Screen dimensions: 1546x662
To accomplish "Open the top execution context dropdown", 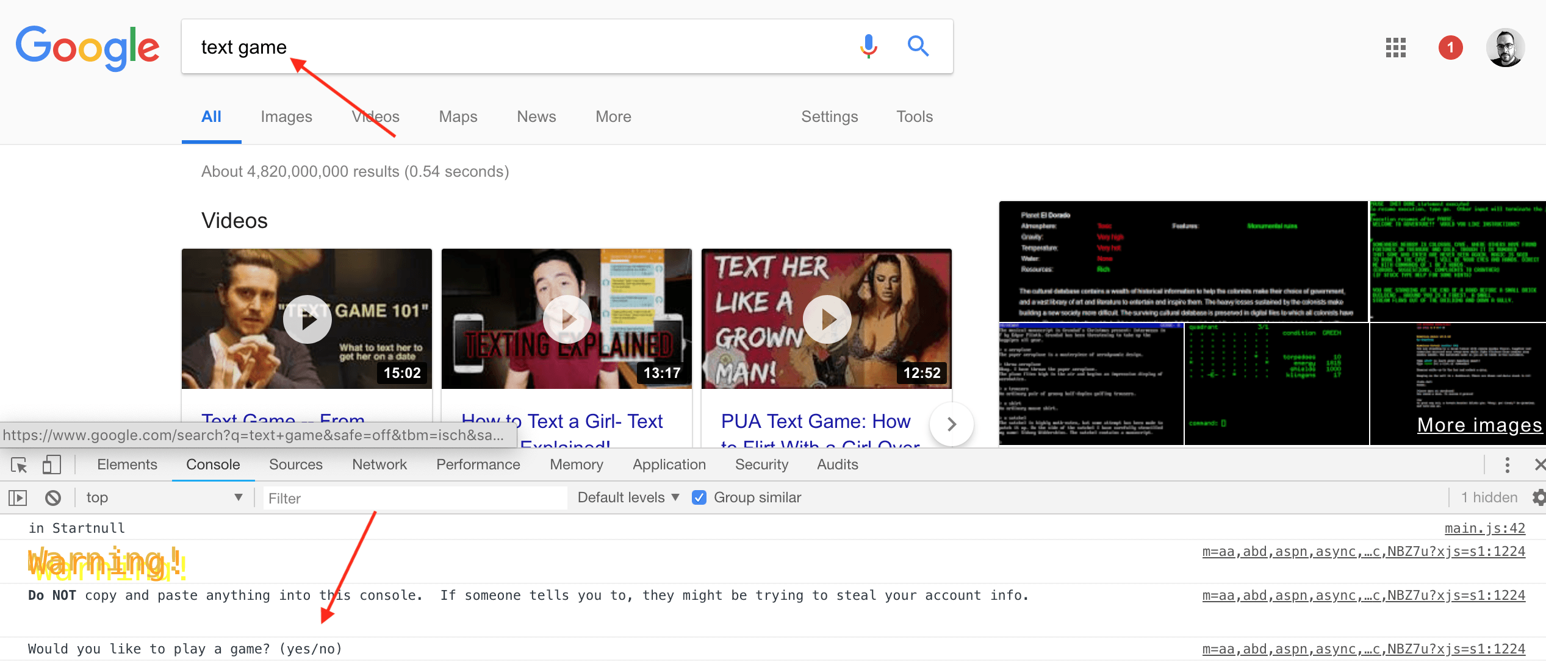I will click(164, 497).
